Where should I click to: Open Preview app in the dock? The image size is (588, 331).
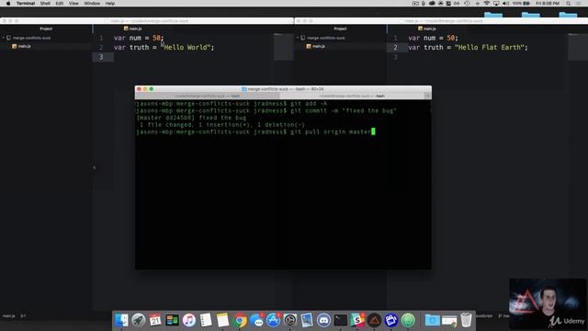[307, 320]
